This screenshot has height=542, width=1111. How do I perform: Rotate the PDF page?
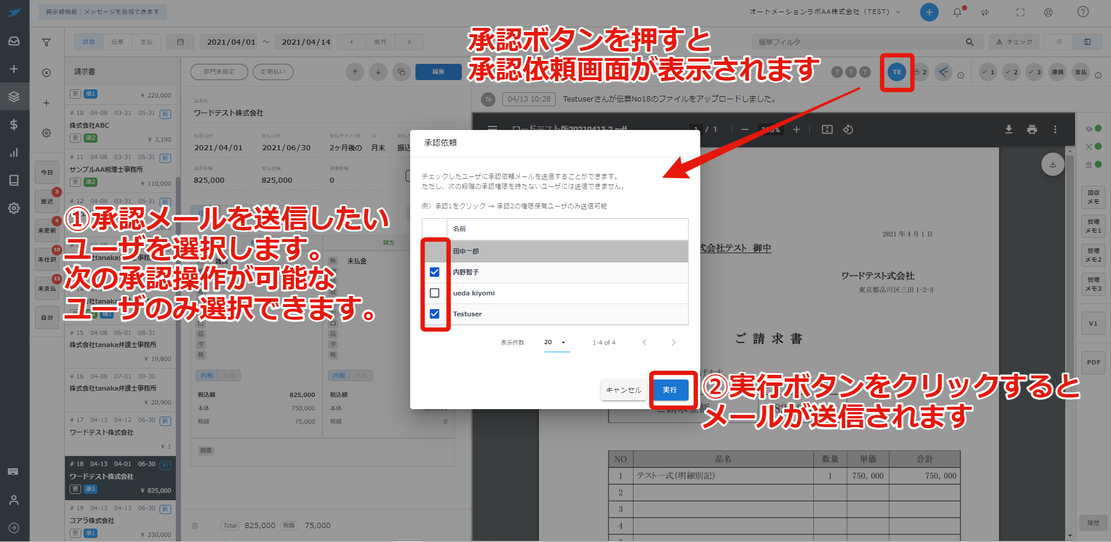click(848, 129)
